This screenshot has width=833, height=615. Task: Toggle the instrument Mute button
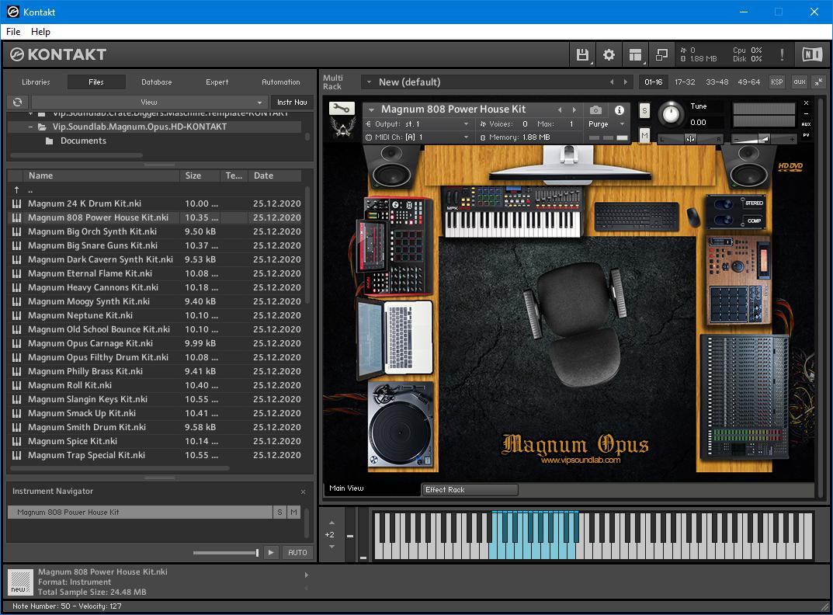(644, 135)
